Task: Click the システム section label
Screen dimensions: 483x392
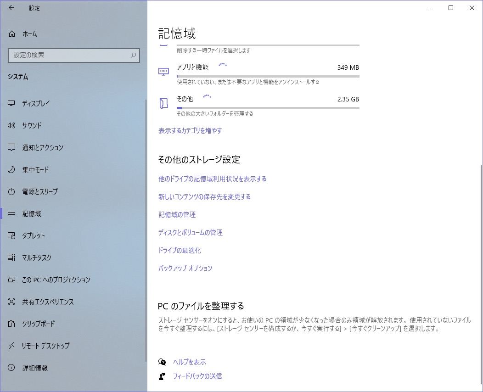Action: coord(18,77)
